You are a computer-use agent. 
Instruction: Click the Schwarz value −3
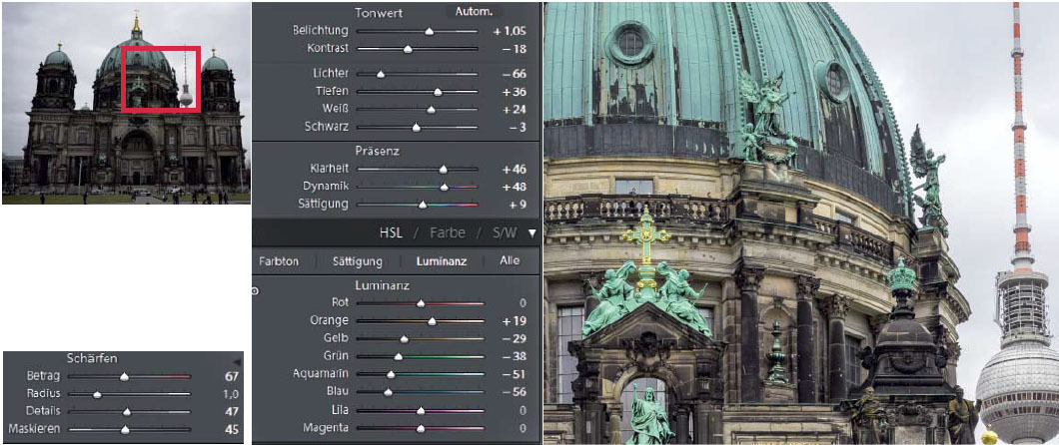[x=518, y=127]
